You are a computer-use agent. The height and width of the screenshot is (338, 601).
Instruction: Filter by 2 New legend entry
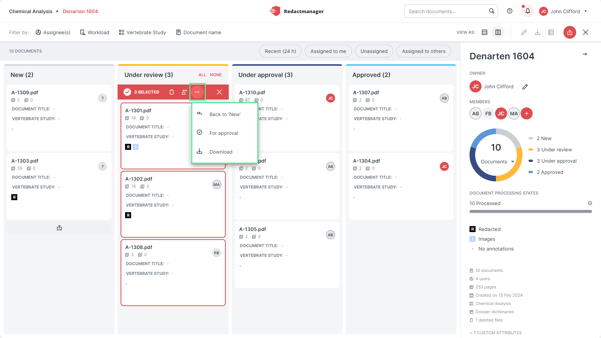[x=540, y=138]
